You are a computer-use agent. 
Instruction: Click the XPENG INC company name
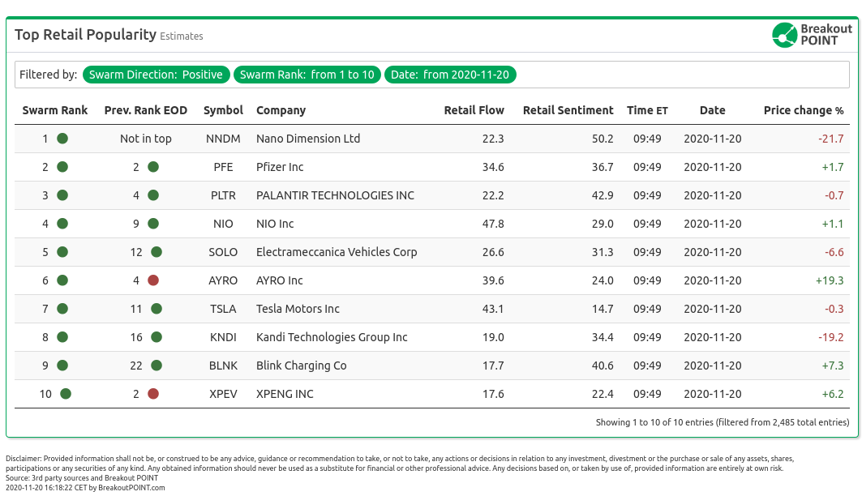tap(285, 394)
